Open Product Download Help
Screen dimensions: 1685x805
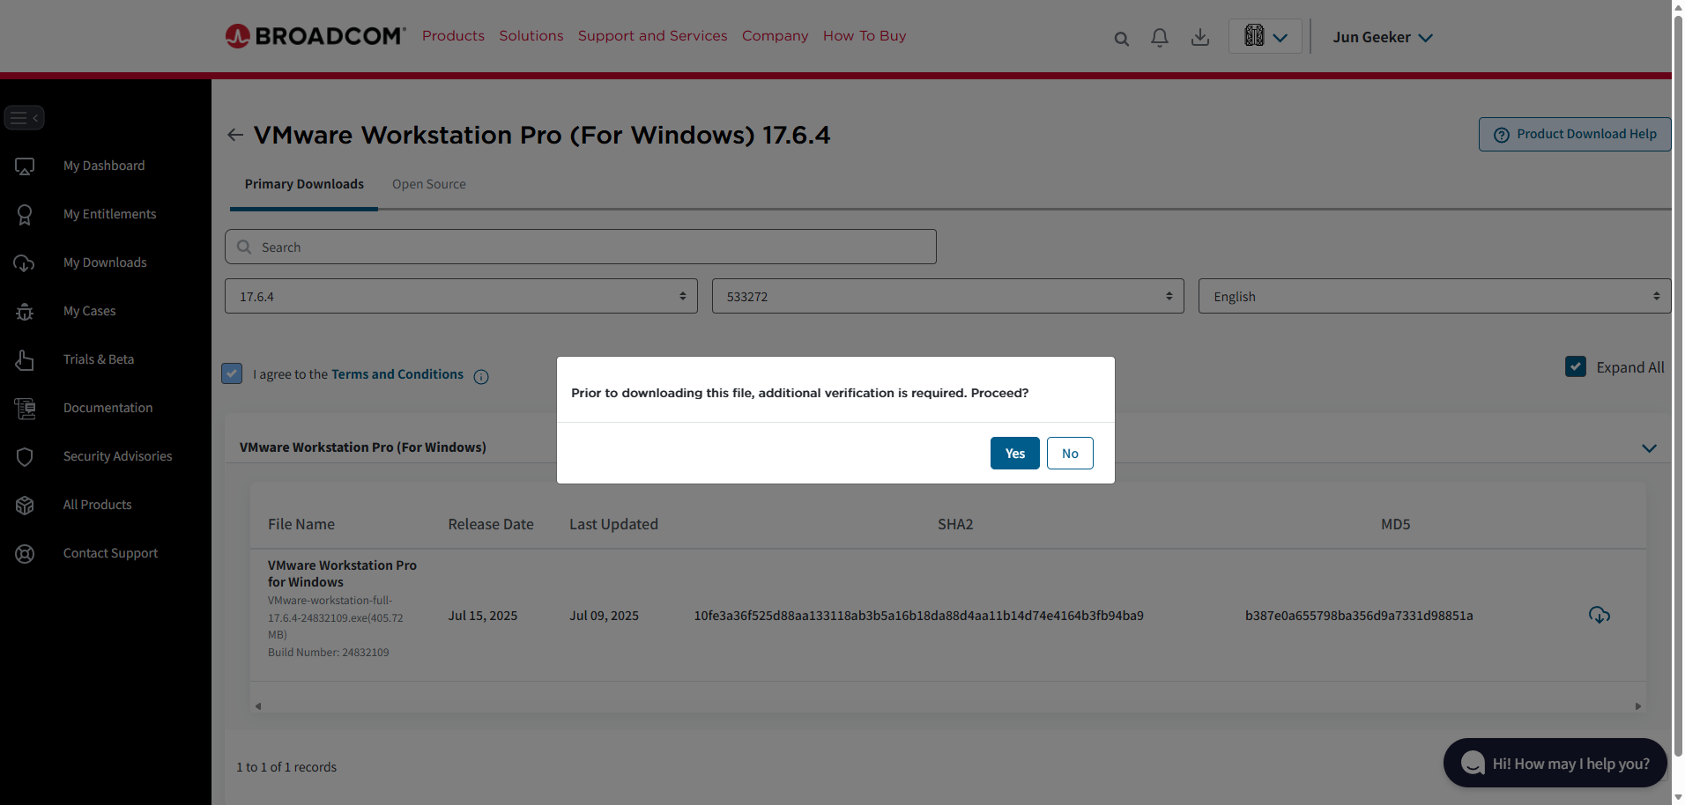point(1575,134)
